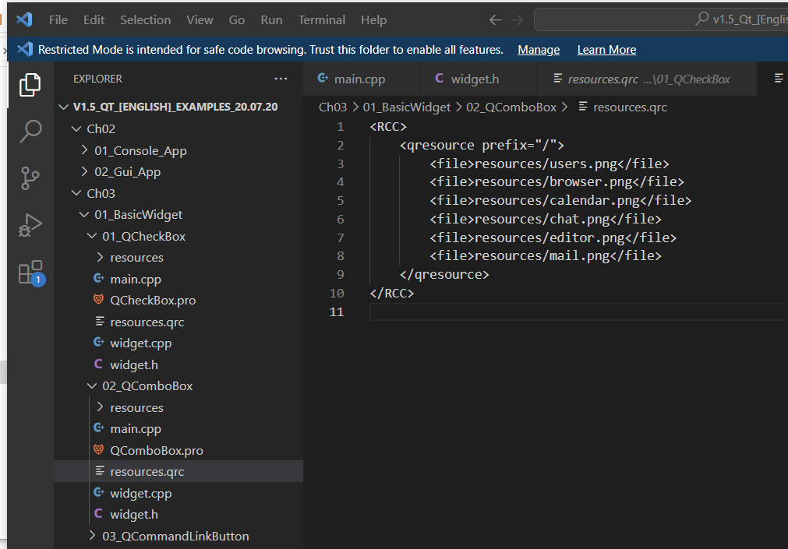The width and height of the screenshot is (788, 549).
Task: Open widget.cpp under 02_QComboBox
Action: (x=178, y=493)
